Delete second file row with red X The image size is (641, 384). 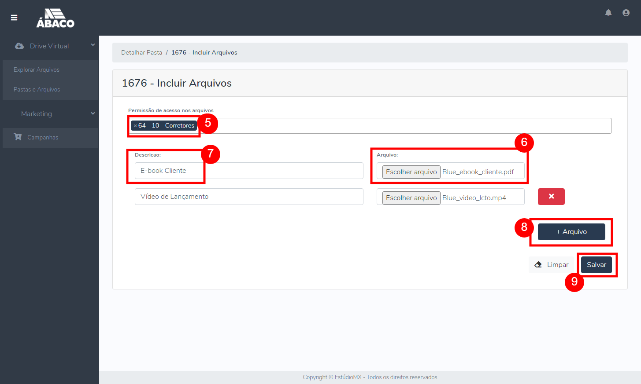(x=551, y=197)
